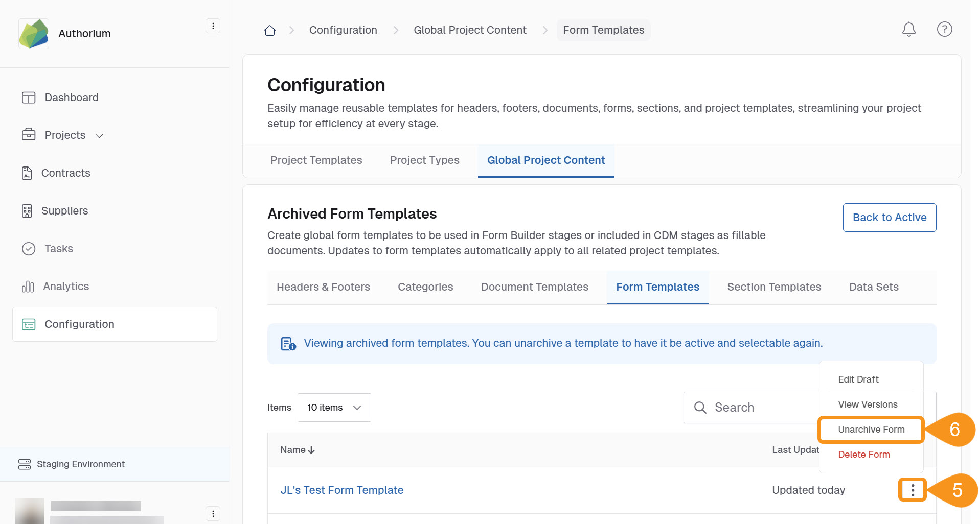Click the notifications bell

pyautogui.click(x=908, y=29)
